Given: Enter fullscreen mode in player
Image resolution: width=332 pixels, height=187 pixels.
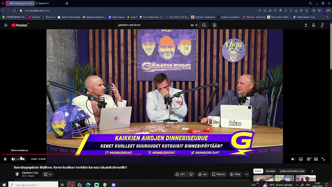Looking at the screenshot, I should point(323,159).
